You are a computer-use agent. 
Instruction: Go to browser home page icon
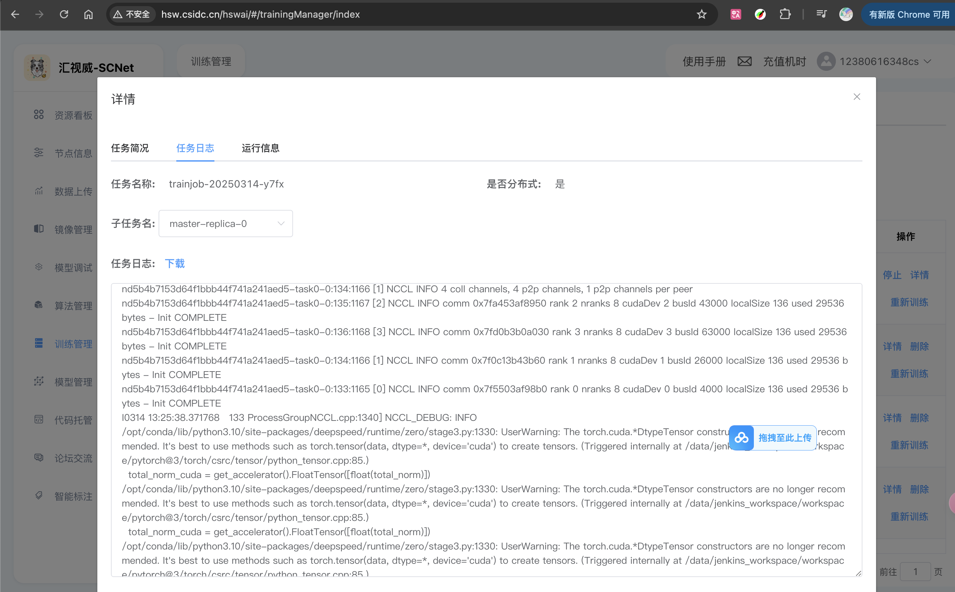click(x=88, y=15)
